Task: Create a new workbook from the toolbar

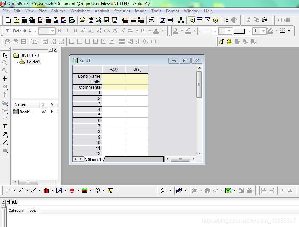Action: (x=25, y=20)
